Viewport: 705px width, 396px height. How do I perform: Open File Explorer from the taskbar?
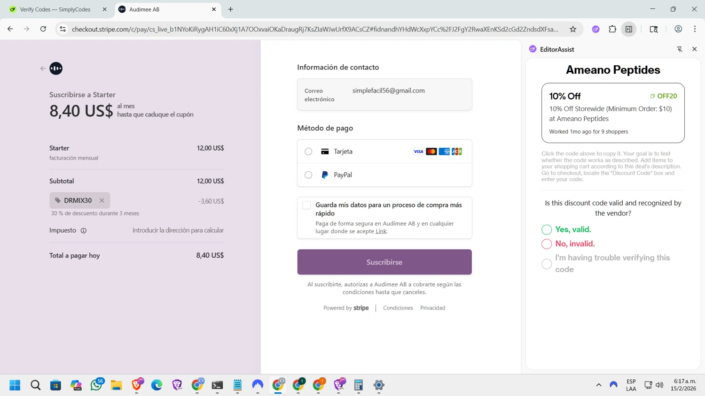pos(116,385)
